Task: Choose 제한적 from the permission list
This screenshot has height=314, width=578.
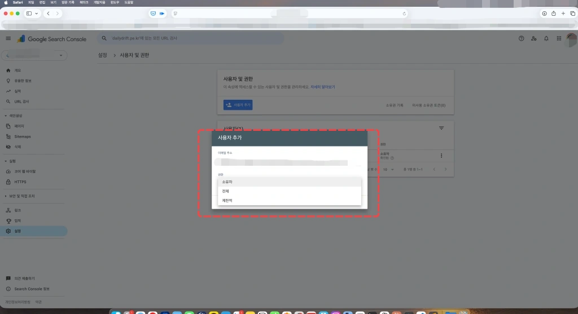Action: (227, 200)
